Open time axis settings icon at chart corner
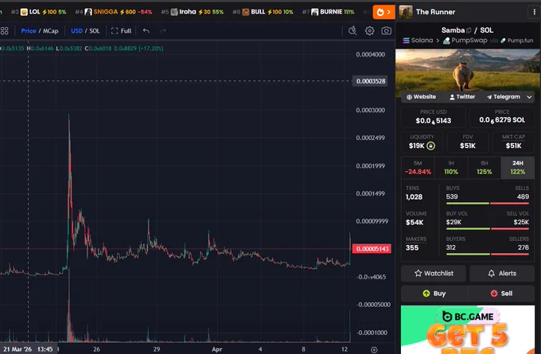This screenshot has height=354, width=541. (374, 349)
